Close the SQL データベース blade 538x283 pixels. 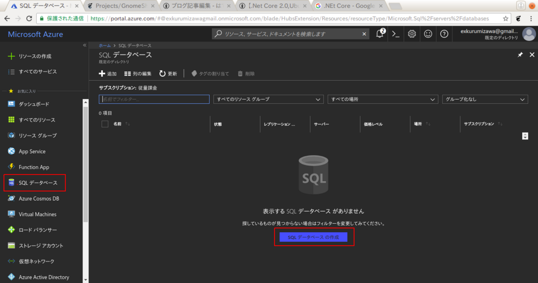pyautogui.click(x=532, y=55)
